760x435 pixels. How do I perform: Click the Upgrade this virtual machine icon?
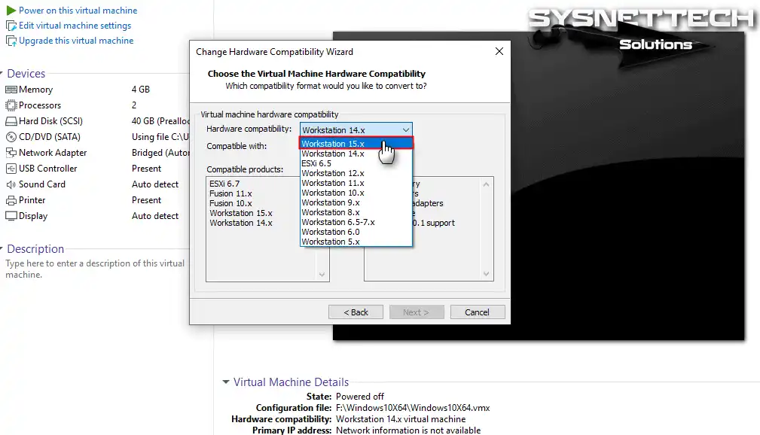(11, 41)
